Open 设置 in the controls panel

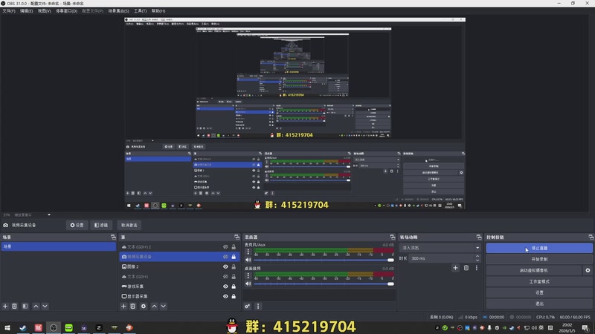[x=539, y=292]
